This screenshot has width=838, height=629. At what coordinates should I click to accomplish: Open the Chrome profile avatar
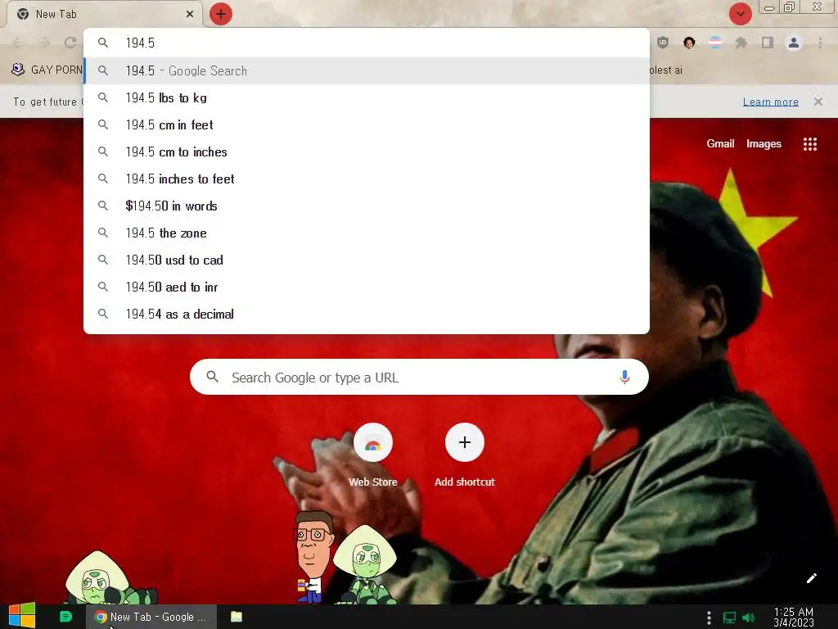pos(794,43)
